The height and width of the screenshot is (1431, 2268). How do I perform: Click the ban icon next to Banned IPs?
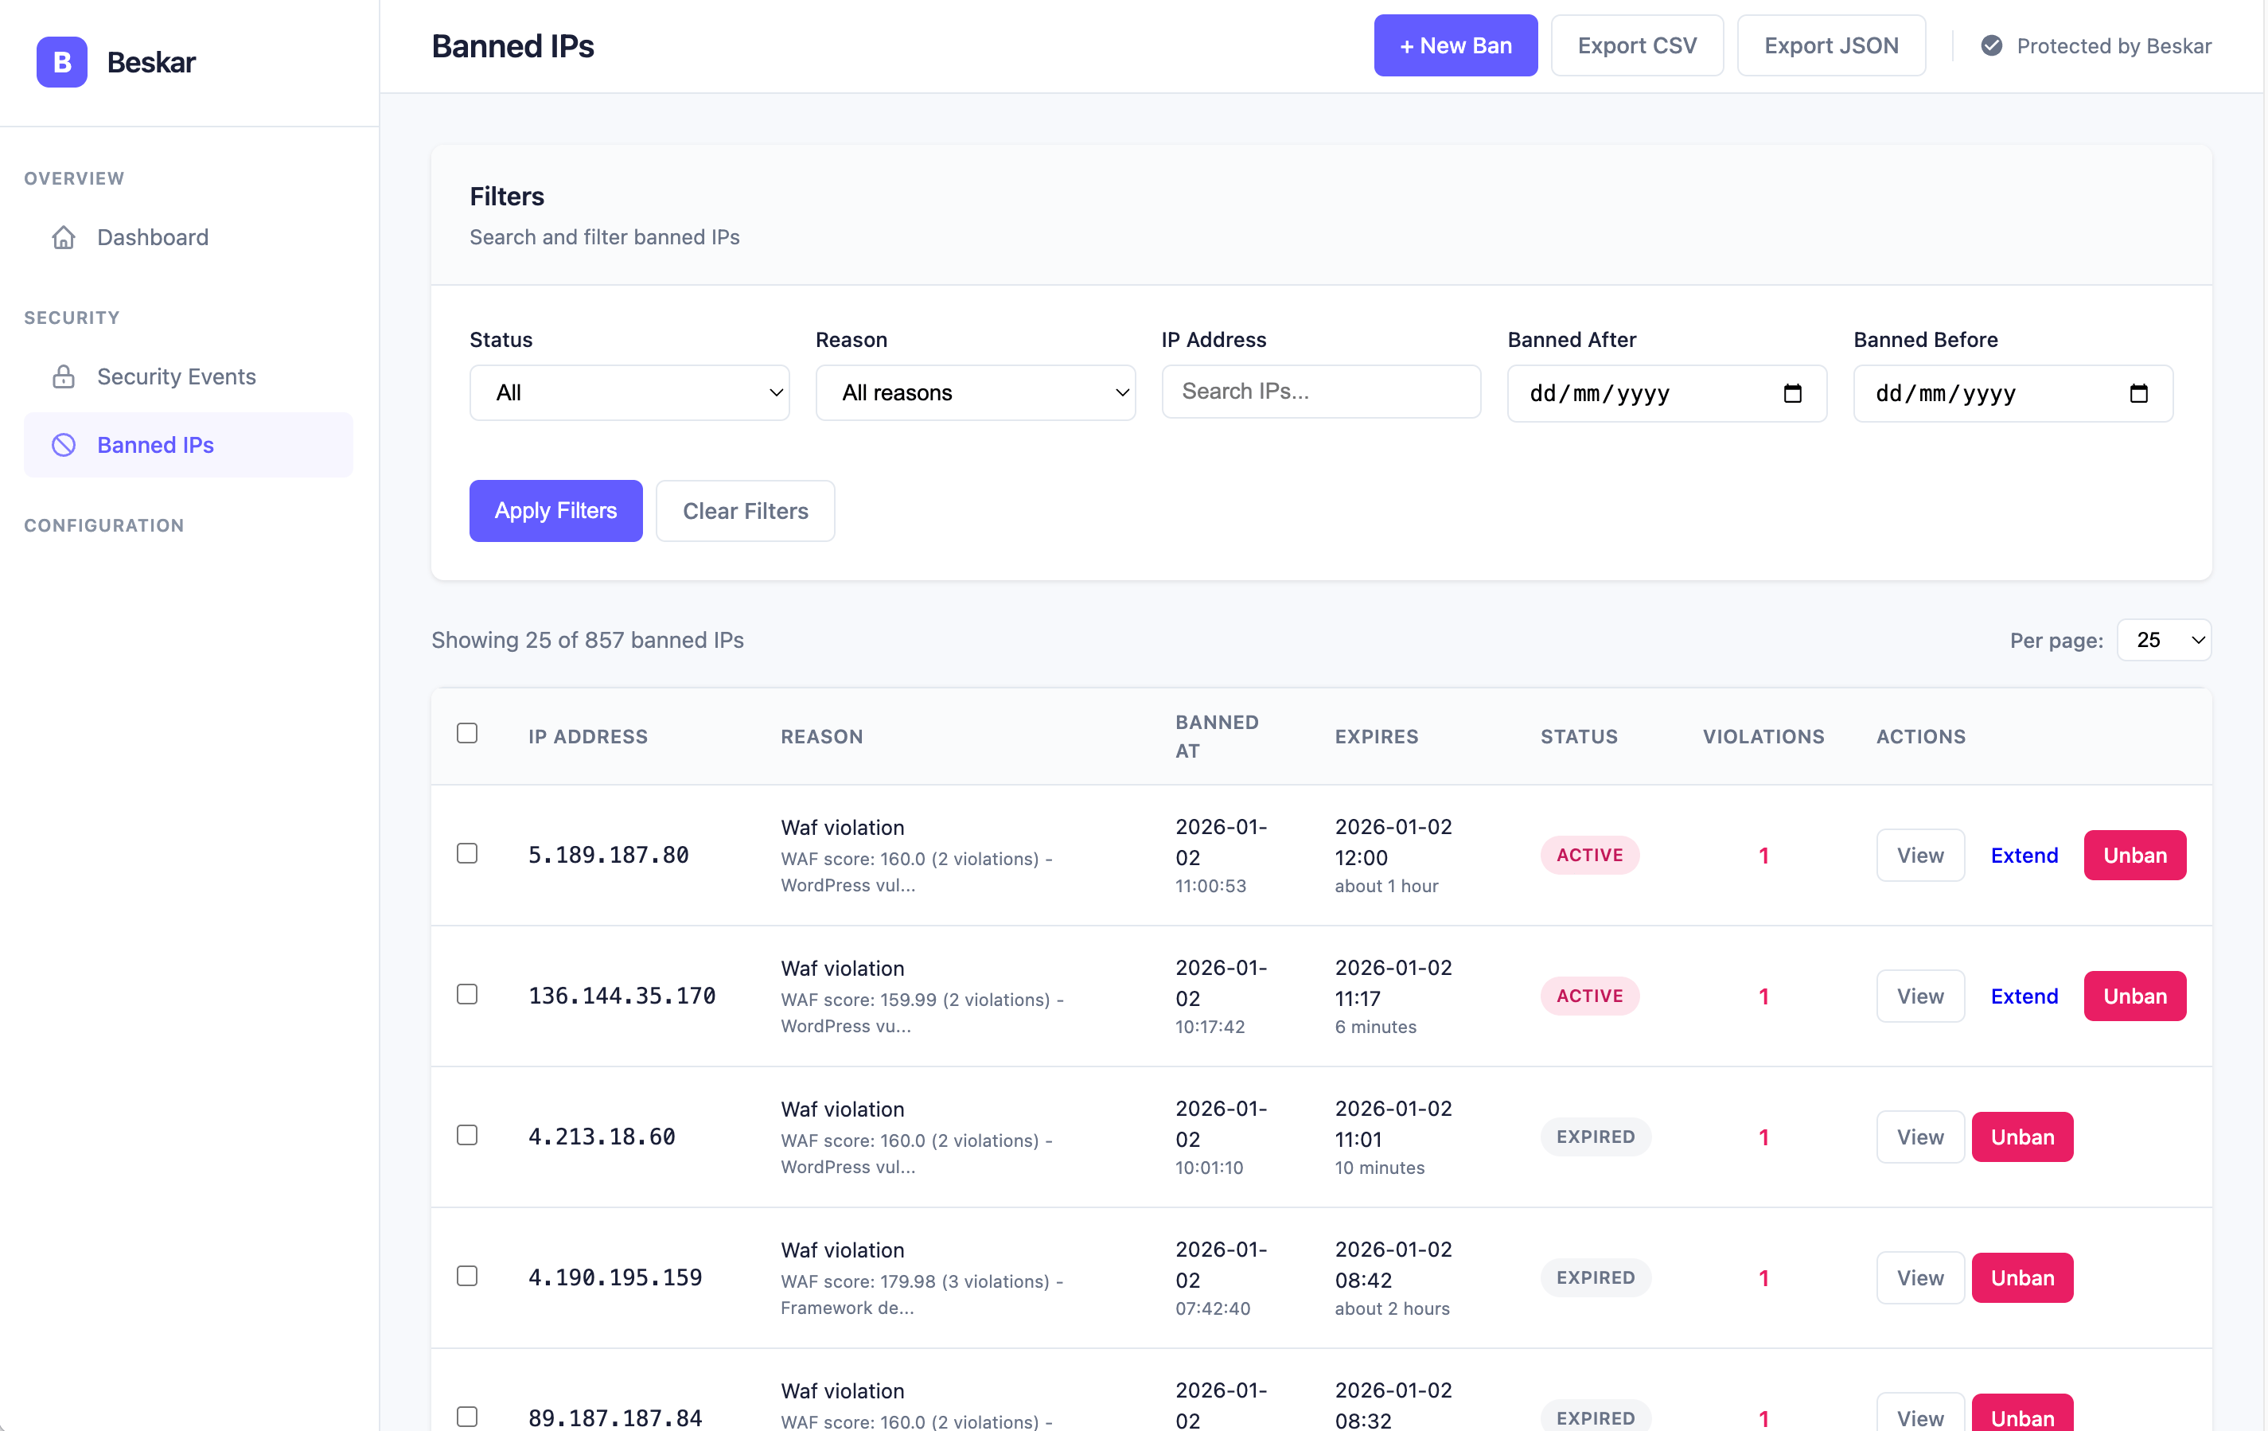[x=63, y=445]
